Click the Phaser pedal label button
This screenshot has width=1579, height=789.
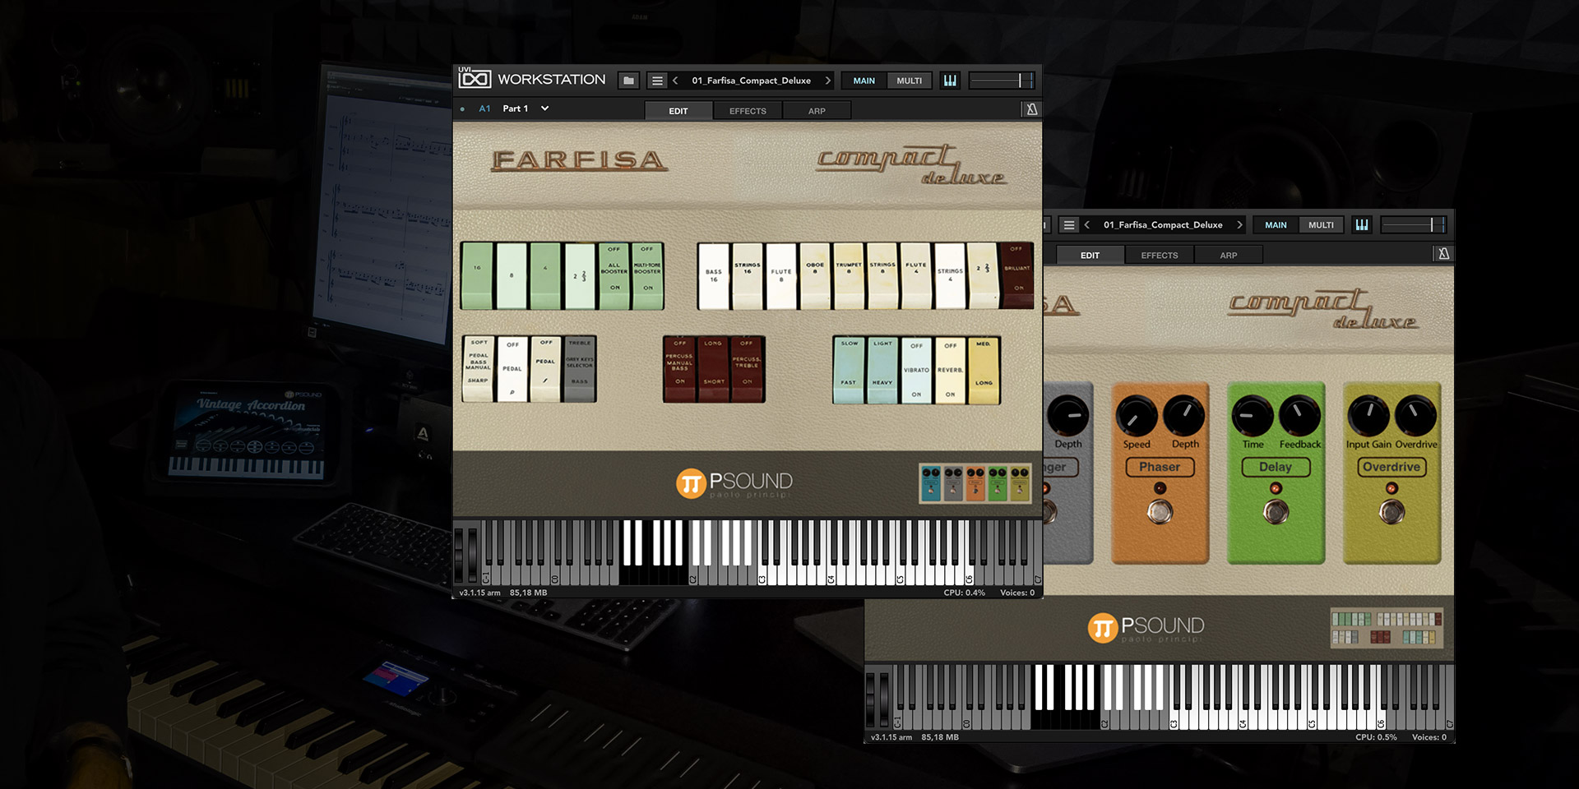[x=1160, y=467]
